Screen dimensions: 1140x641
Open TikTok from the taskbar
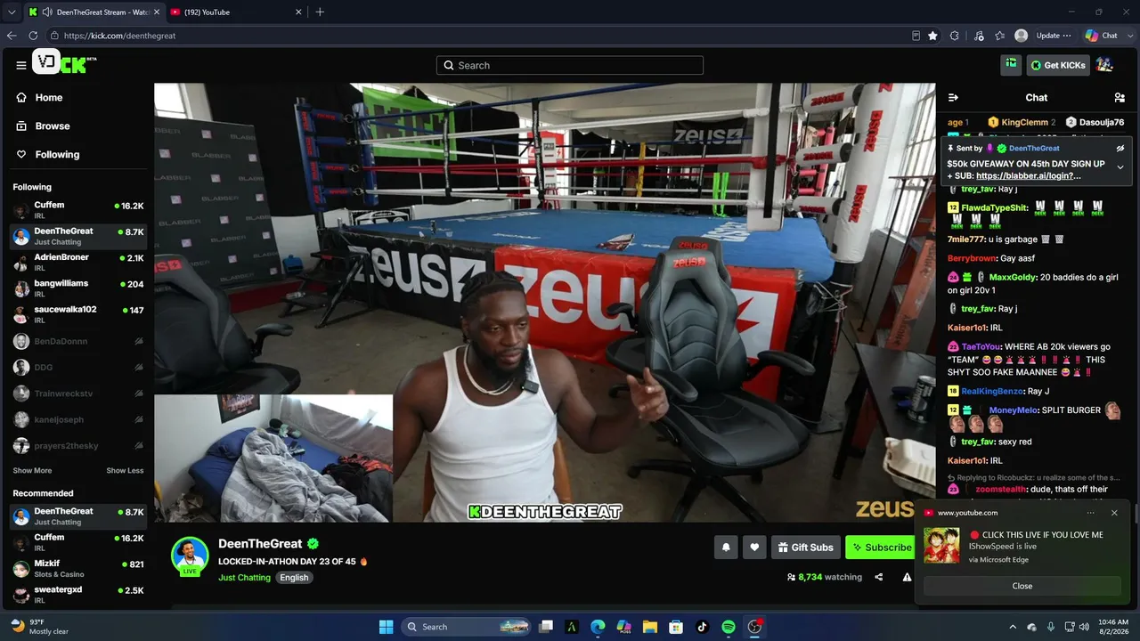pyautogui.click(x=702, y=627)
